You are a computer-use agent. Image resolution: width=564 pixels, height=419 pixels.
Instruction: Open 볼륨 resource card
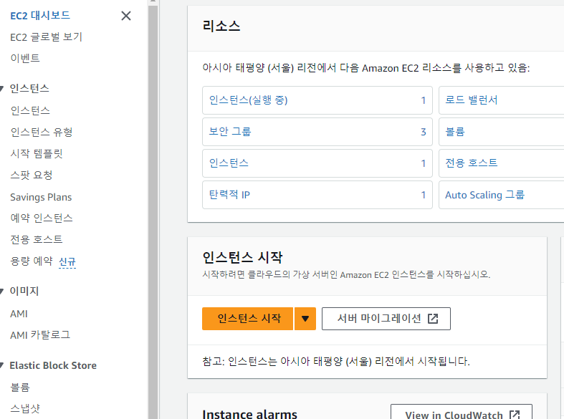coord(502,132)
